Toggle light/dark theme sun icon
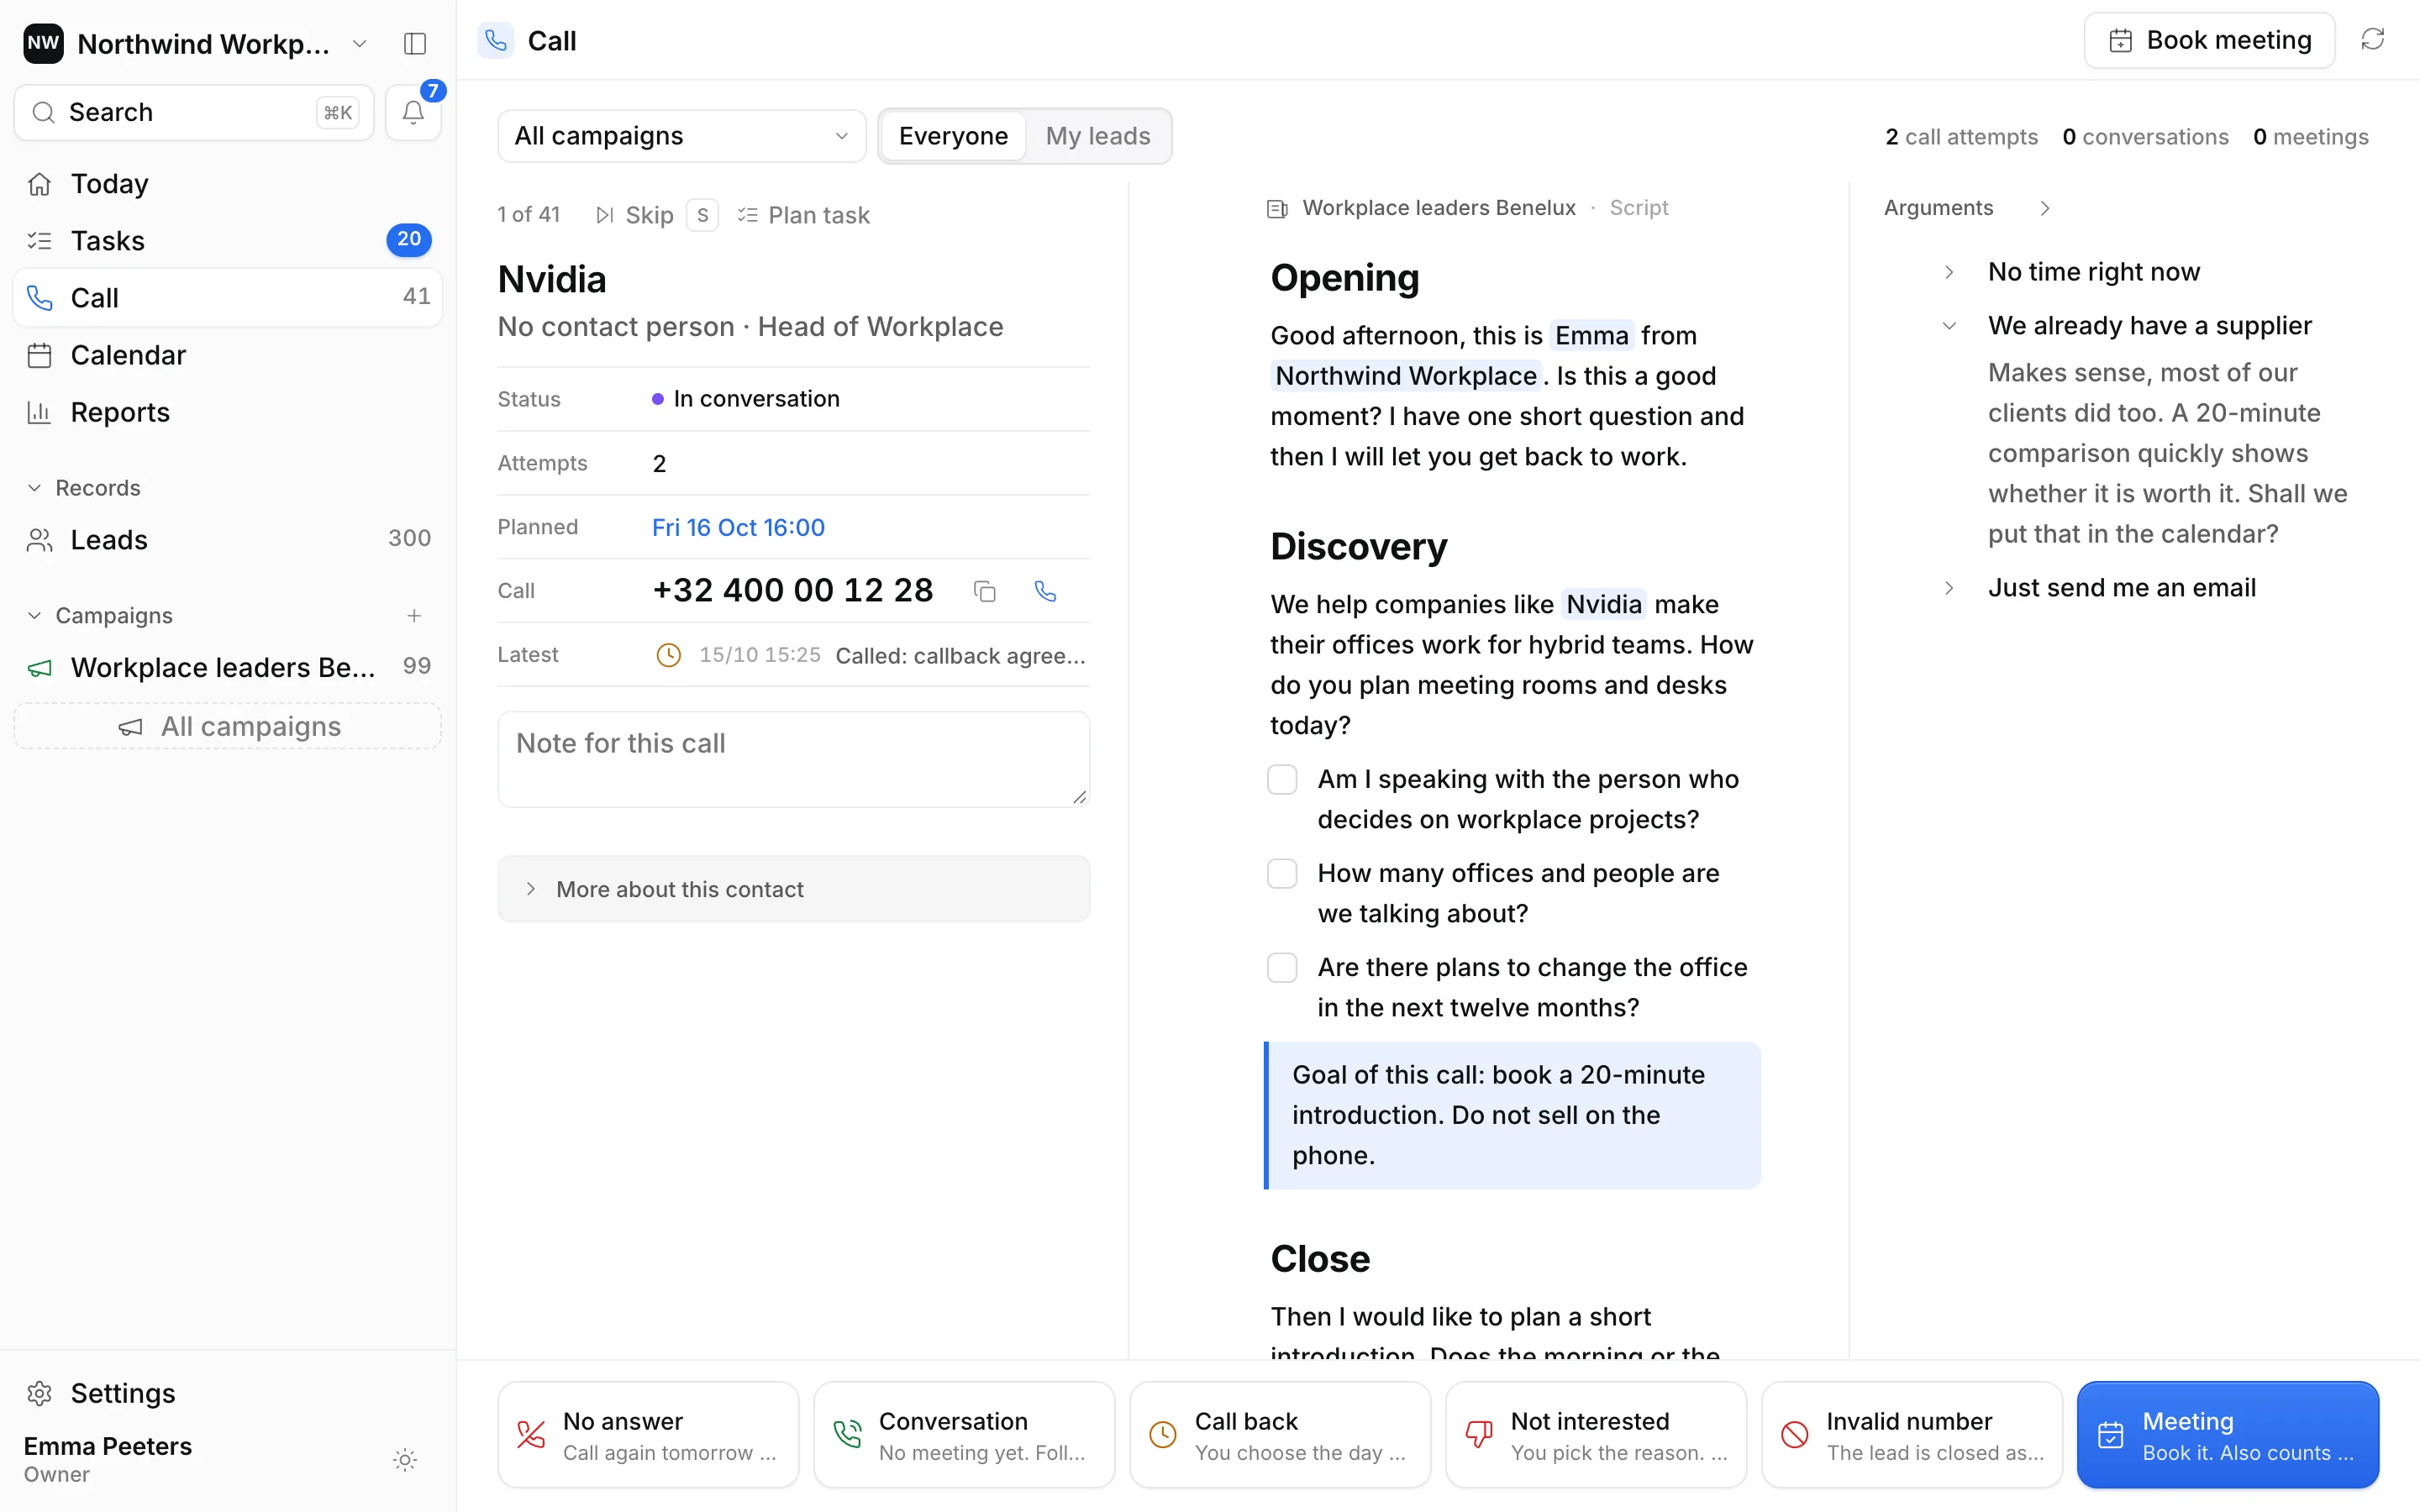The width and height of the screenshot is (2420, 1512). pyautogui.click(x=405, y=1460)
